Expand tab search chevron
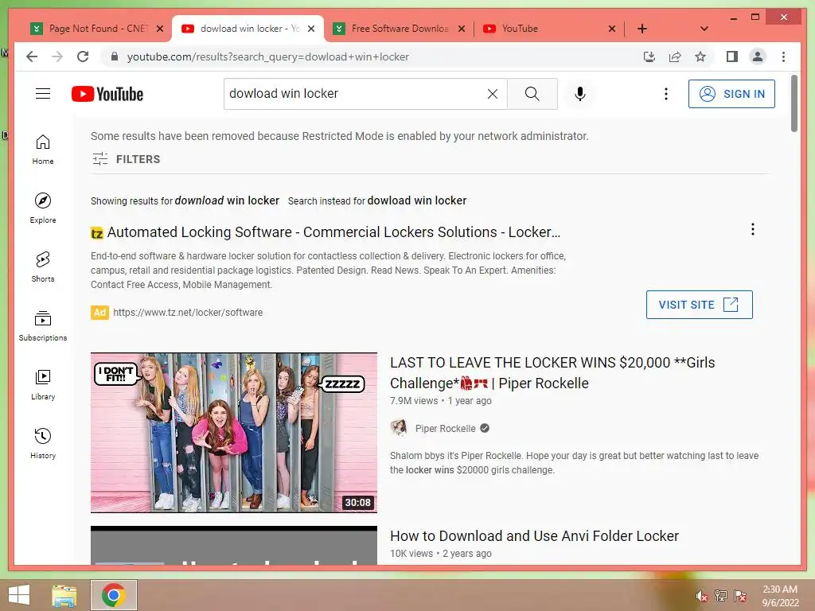 coord(704,29)
